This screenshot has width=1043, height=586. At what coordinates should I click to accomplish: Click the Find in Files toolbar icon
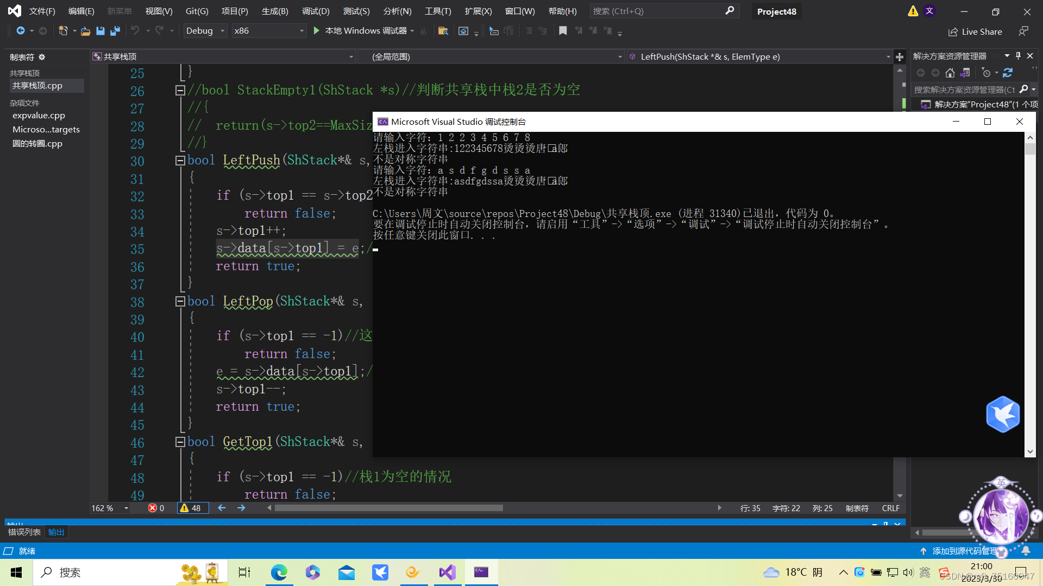point(443,31)
